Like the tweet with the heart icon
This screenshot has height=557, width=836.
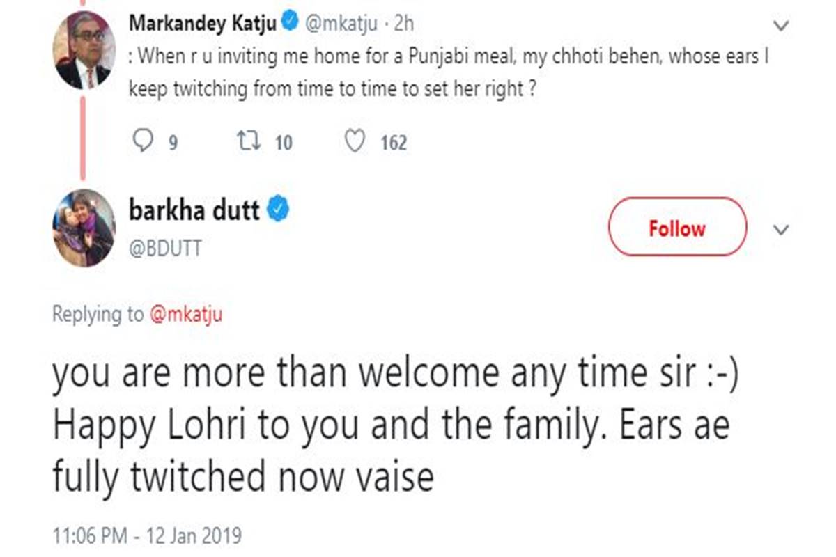pos(355,142)
